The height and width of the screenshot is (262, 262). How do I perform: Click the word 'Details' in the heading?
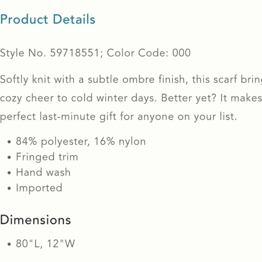[x=74, y=19]
